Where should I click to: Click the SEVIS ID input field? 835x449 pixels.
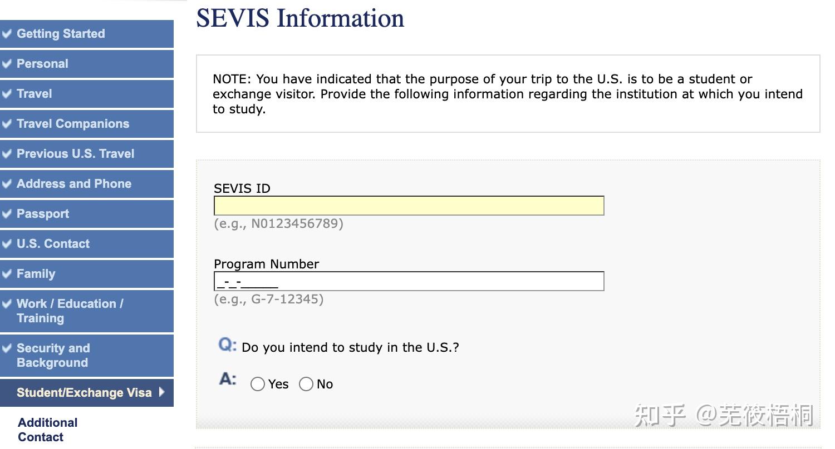pyautogui.click(x=409, y=206)
